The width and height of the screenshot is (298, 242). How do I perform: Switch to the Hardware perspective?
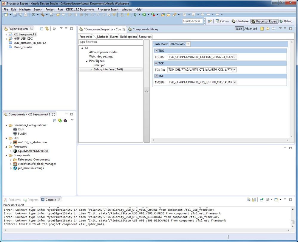240,21
